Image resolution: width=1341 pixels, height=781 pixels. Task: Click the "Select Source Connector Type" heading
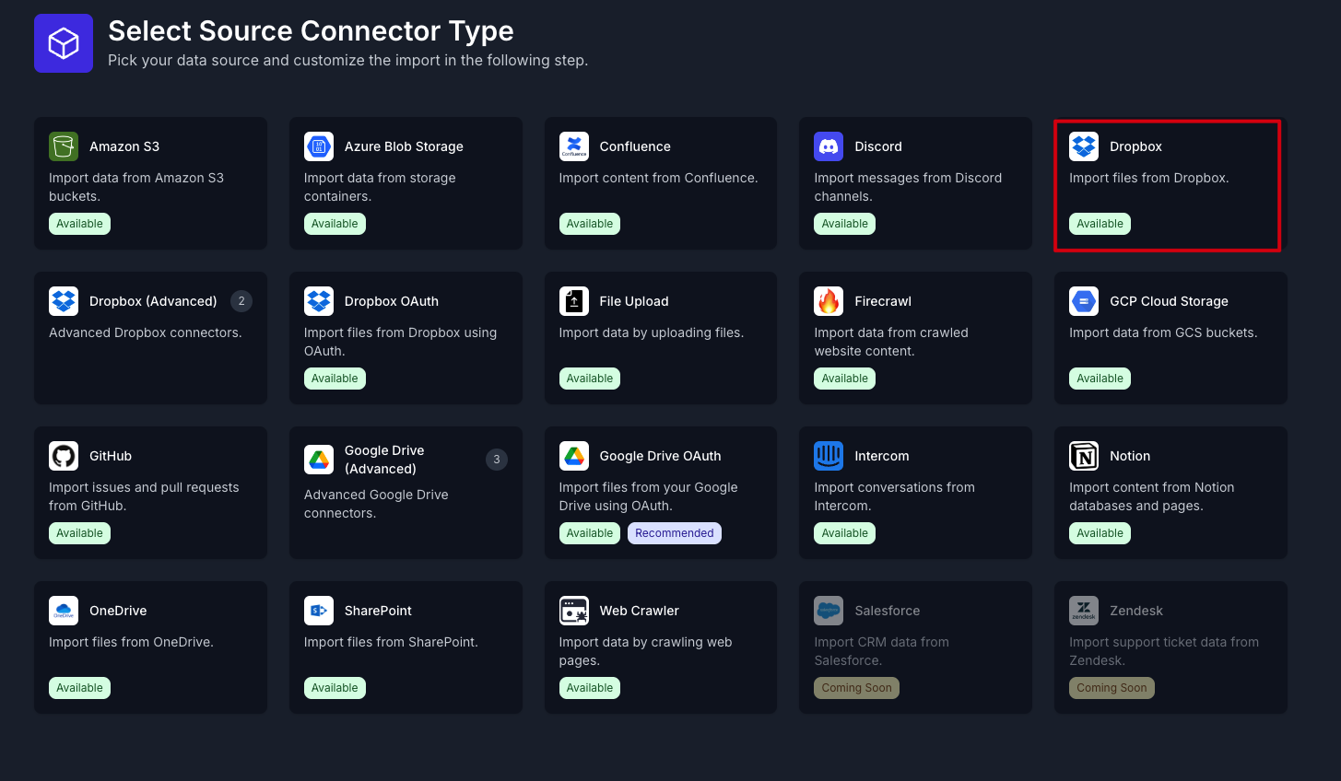(x=311, y=30)
